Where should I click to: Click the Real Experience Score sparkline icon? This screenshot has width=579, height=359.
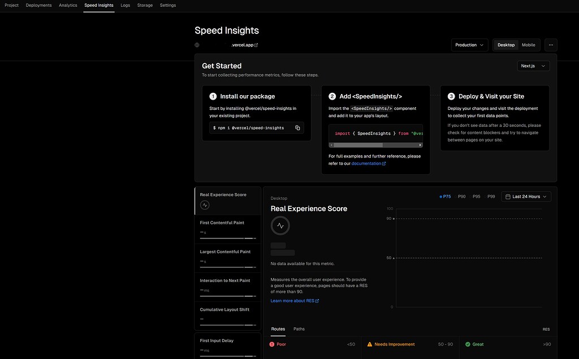pos(205,204)
